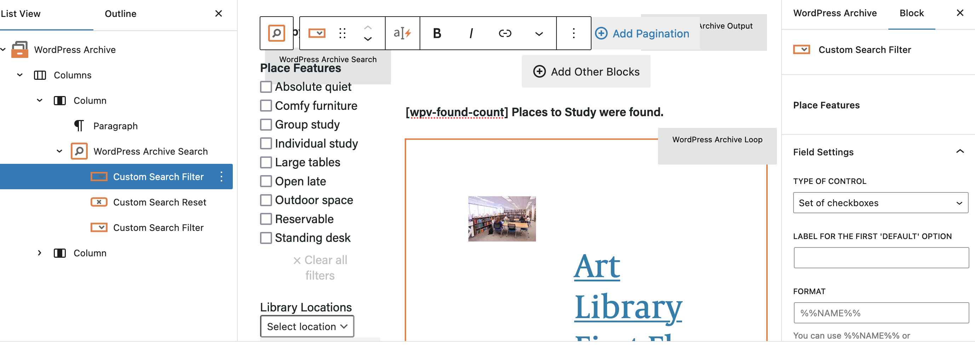Switch to the WordPress Archive sidebar tab

pos(835,13)
